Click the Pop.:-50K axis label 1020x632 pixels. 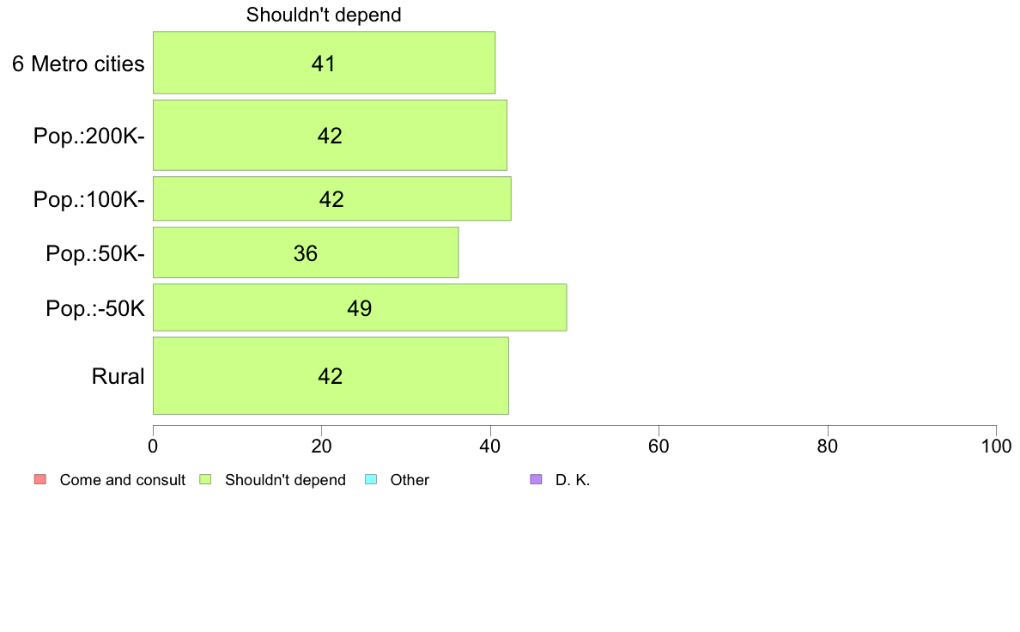(95, 308)
